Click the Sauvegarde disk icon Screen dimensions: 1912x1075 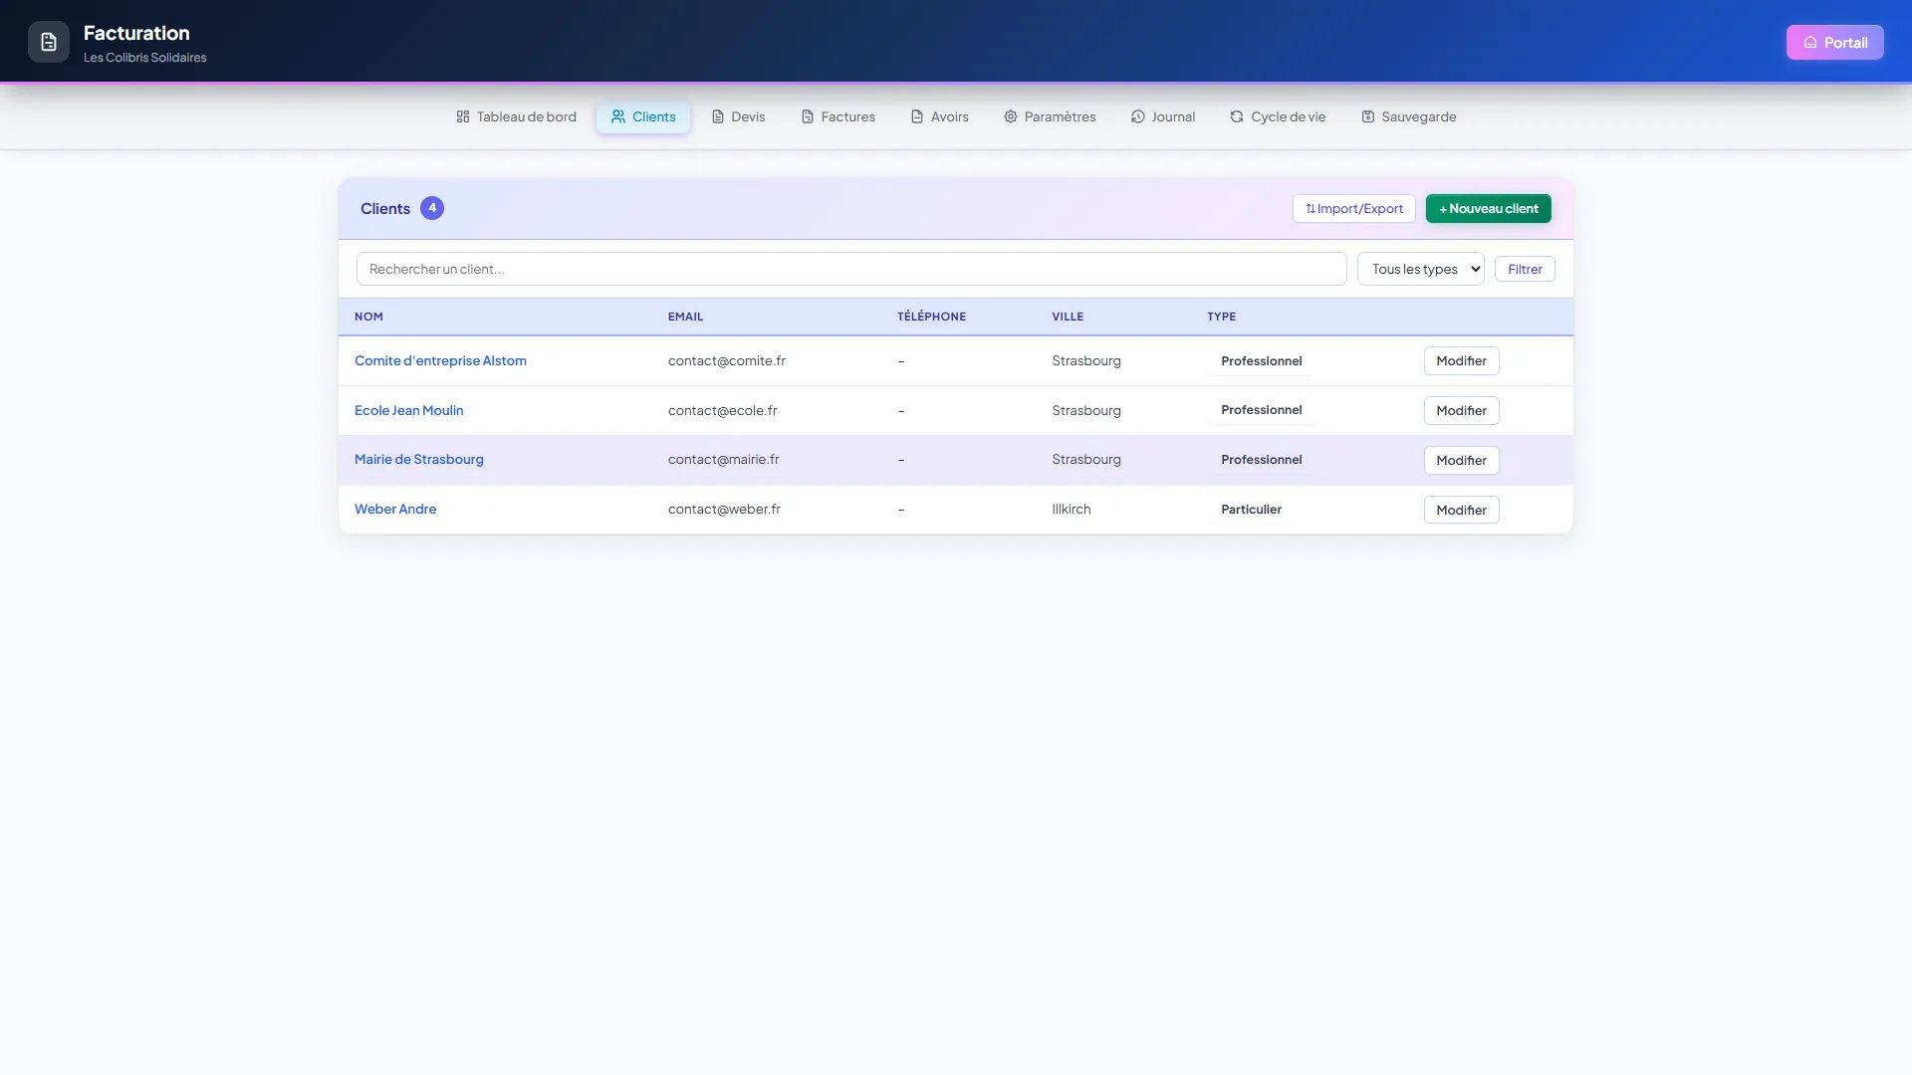coord(1368,116)
